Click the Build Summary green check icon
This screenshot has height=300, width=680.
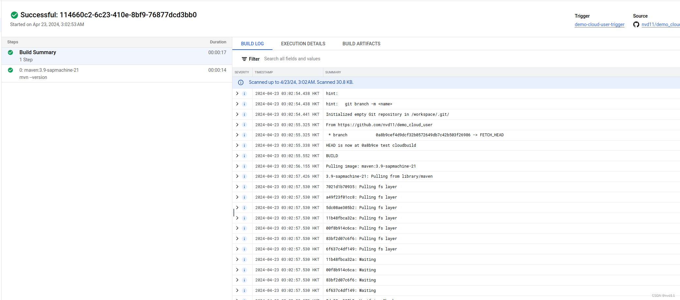(x=10, y=52)
